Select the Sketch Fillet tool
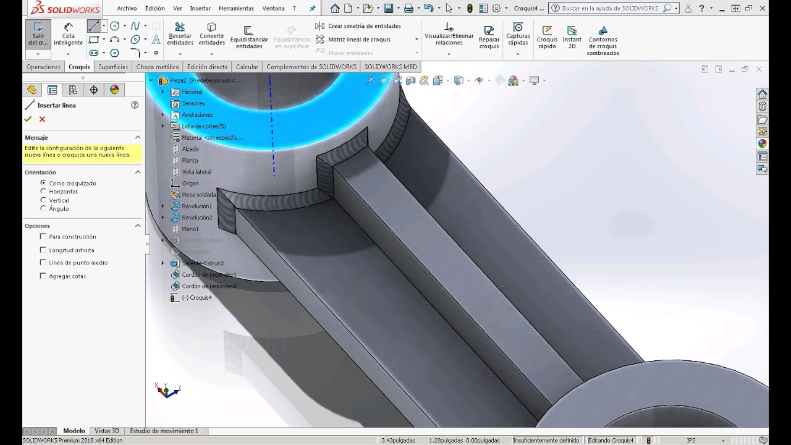Screen dimensions: 791x445 (x=135, y=53)
